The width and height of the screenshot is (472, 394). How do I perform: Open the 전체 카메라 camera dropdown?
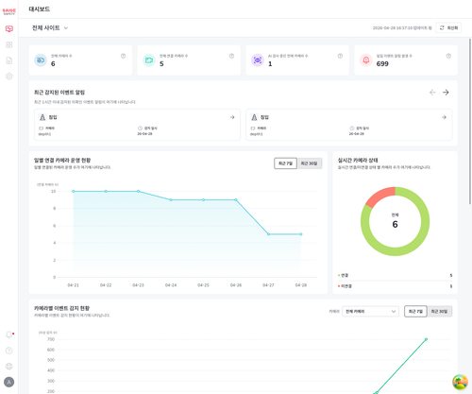370,311
